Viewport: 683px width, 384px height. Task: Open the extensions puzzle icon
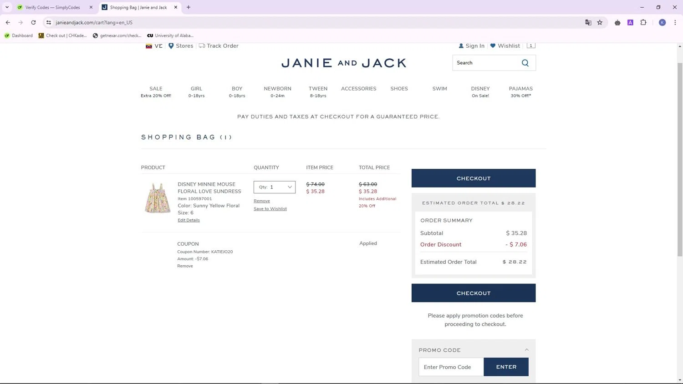(643, 22)
